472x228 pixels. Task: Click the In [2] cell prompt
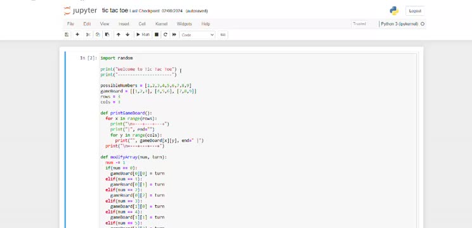[89, 58]
